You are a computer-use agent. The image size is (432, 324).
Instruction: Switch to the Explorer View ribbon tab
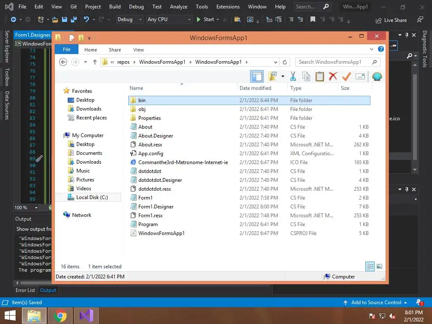click(138, 50)
